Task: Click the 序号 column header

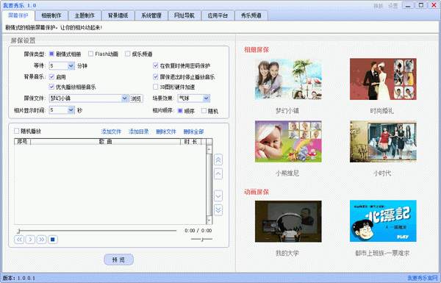Action: 22,141
